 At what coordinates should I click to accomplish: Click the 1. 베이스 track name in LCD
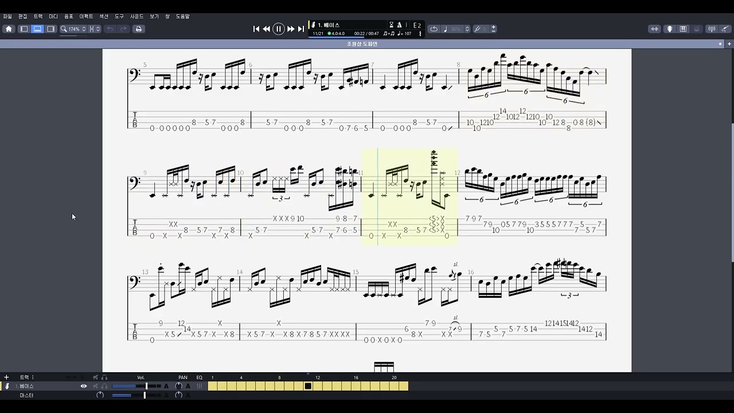coord(328,25)
